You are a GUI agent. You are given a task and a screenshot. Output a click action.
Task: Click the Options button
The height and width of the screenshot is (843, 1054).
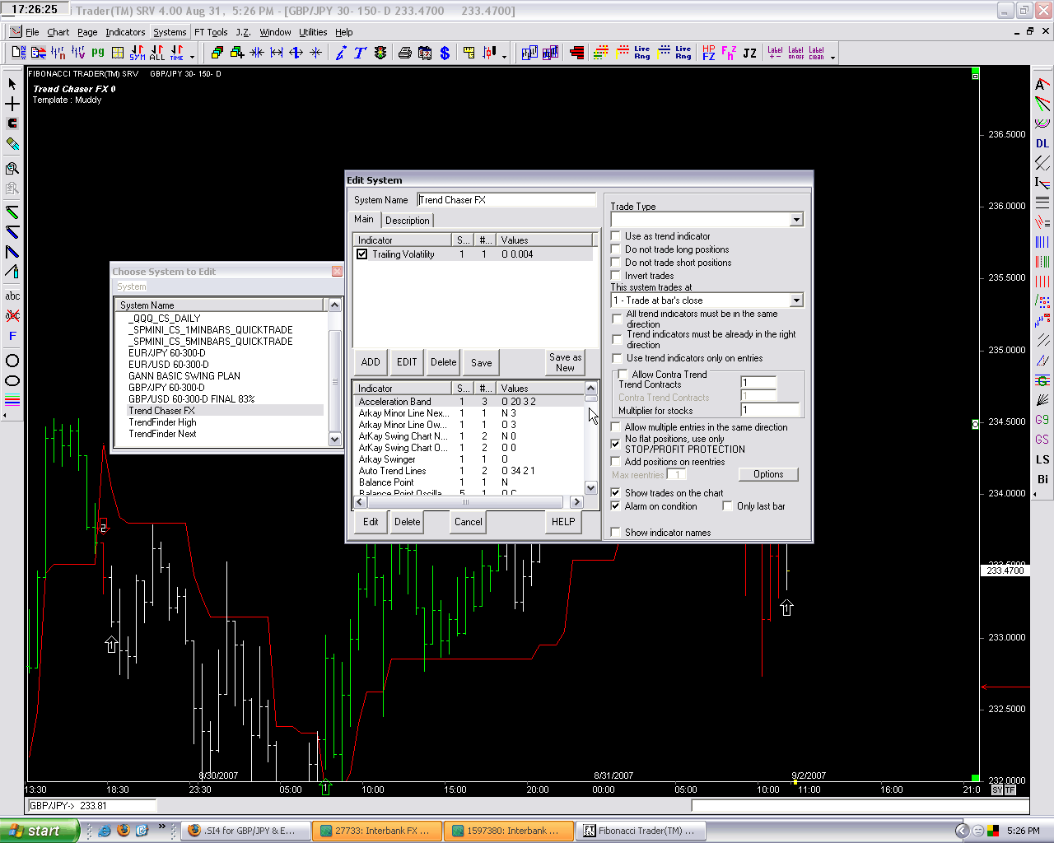point(768,474)
